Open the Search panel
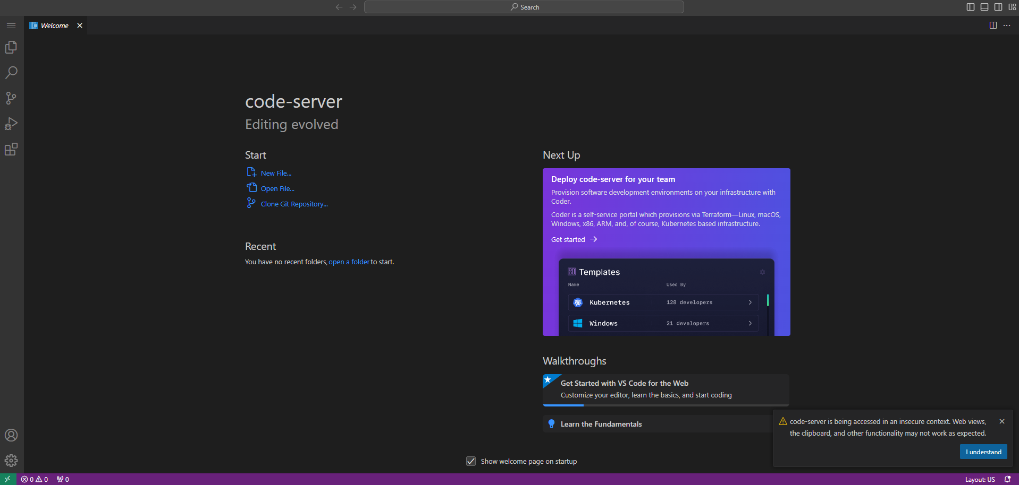This screenshot has width=1019, height=485. pos(11,72)
